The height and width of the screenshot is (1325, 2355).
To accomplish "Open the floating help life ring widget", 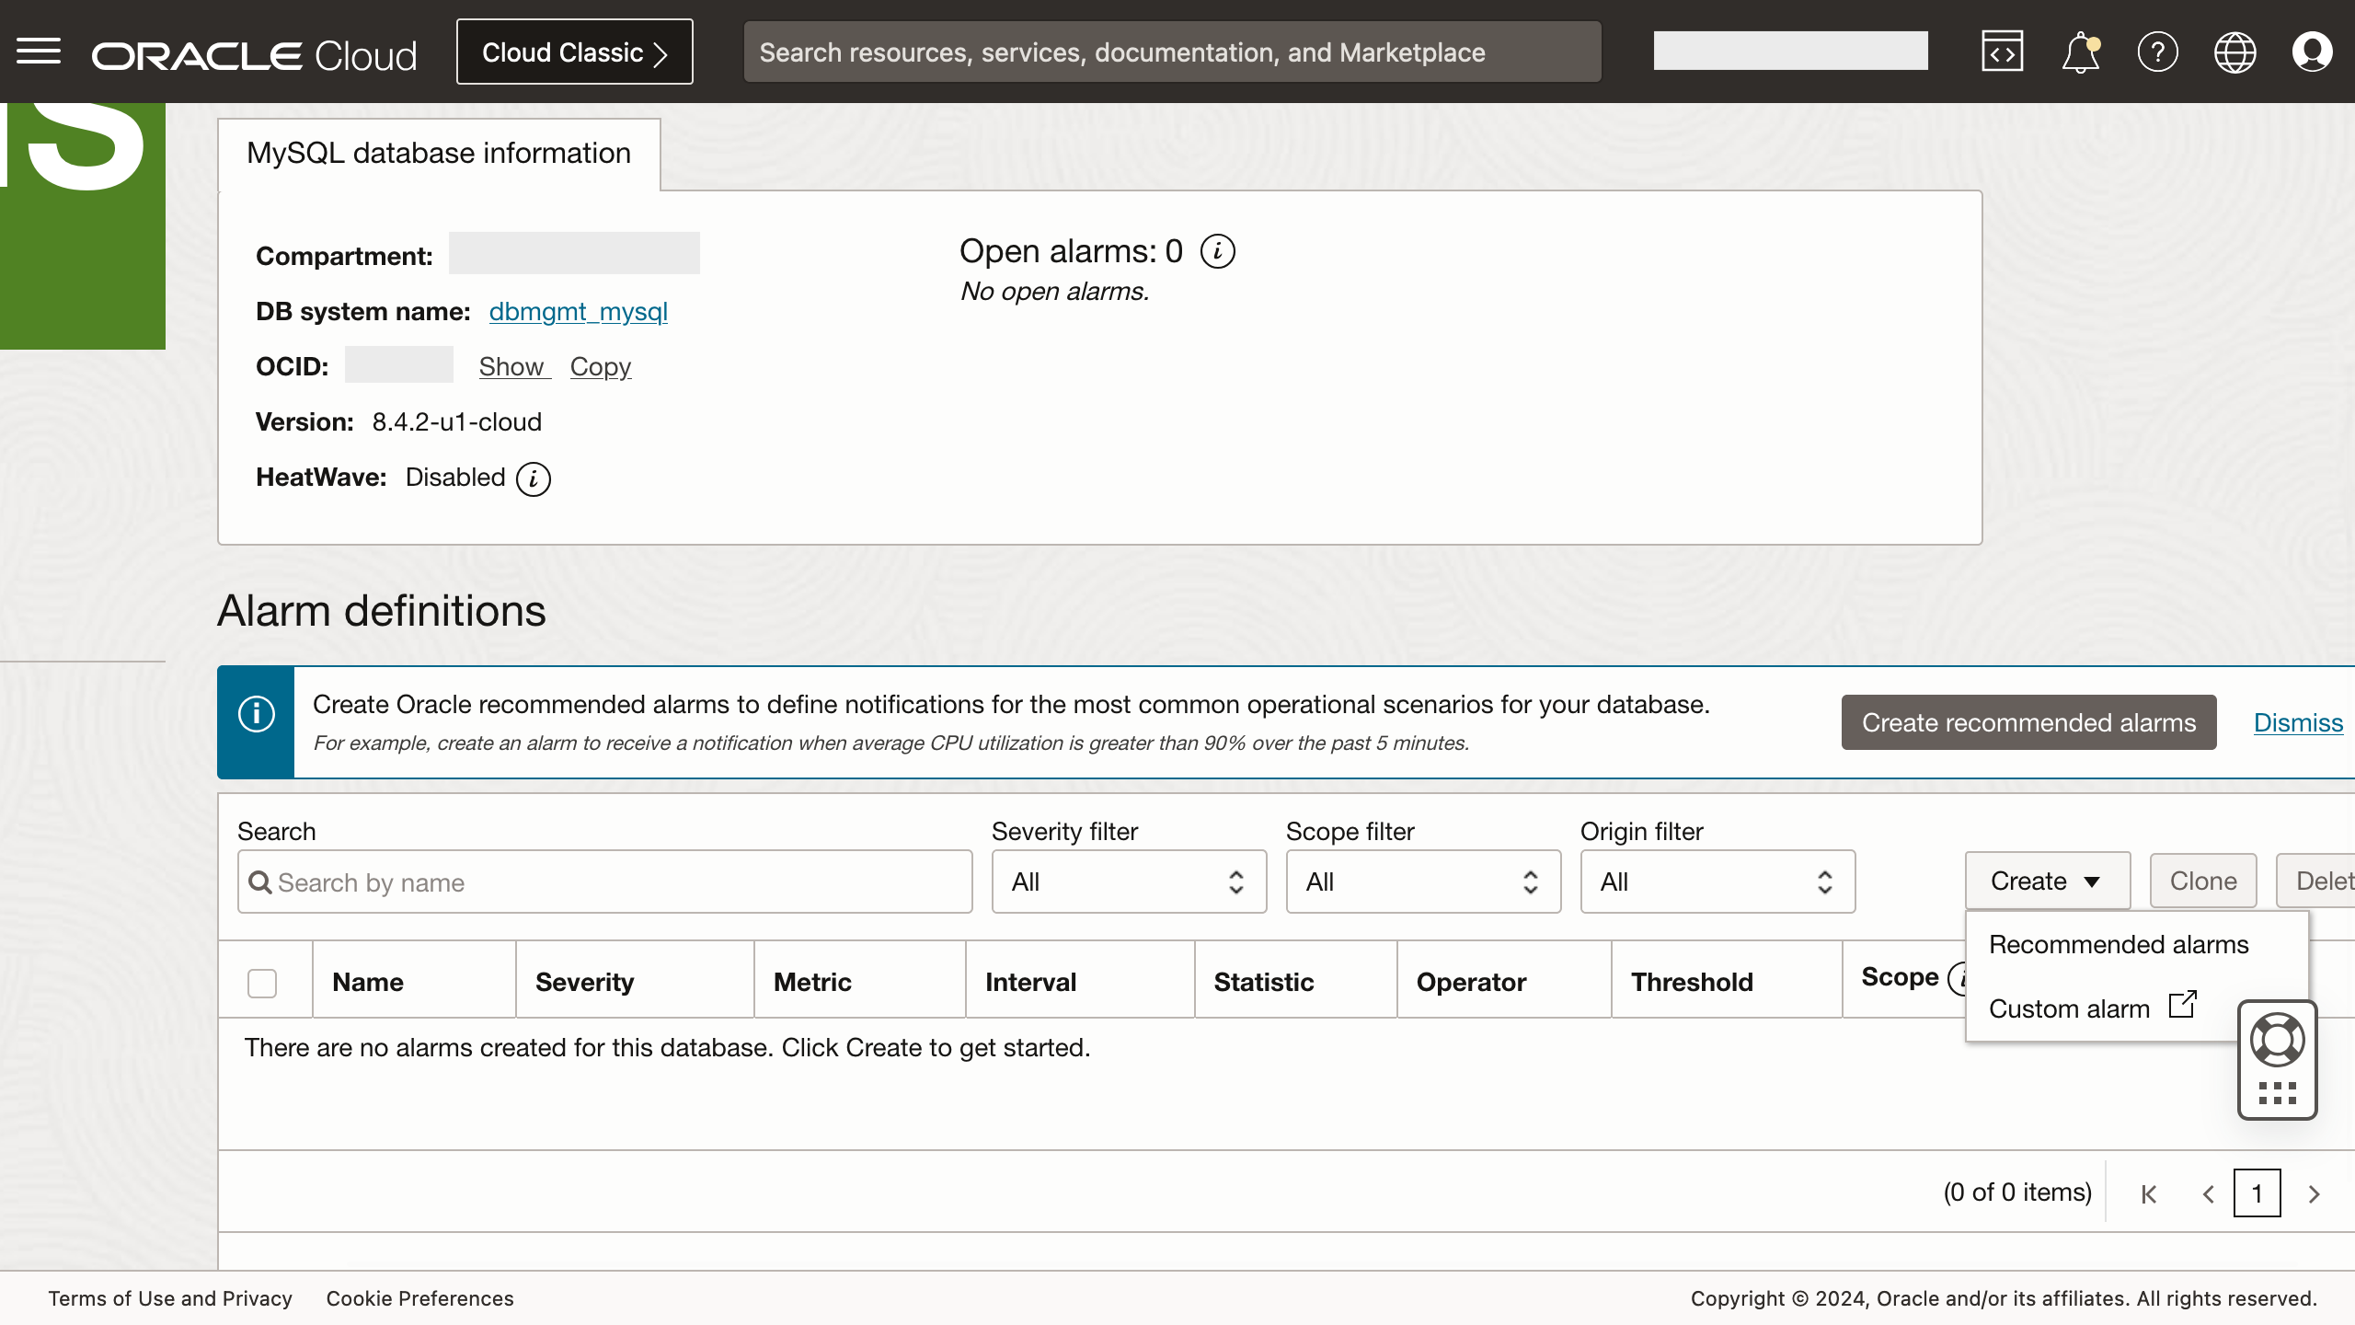I will 2277,1039.
